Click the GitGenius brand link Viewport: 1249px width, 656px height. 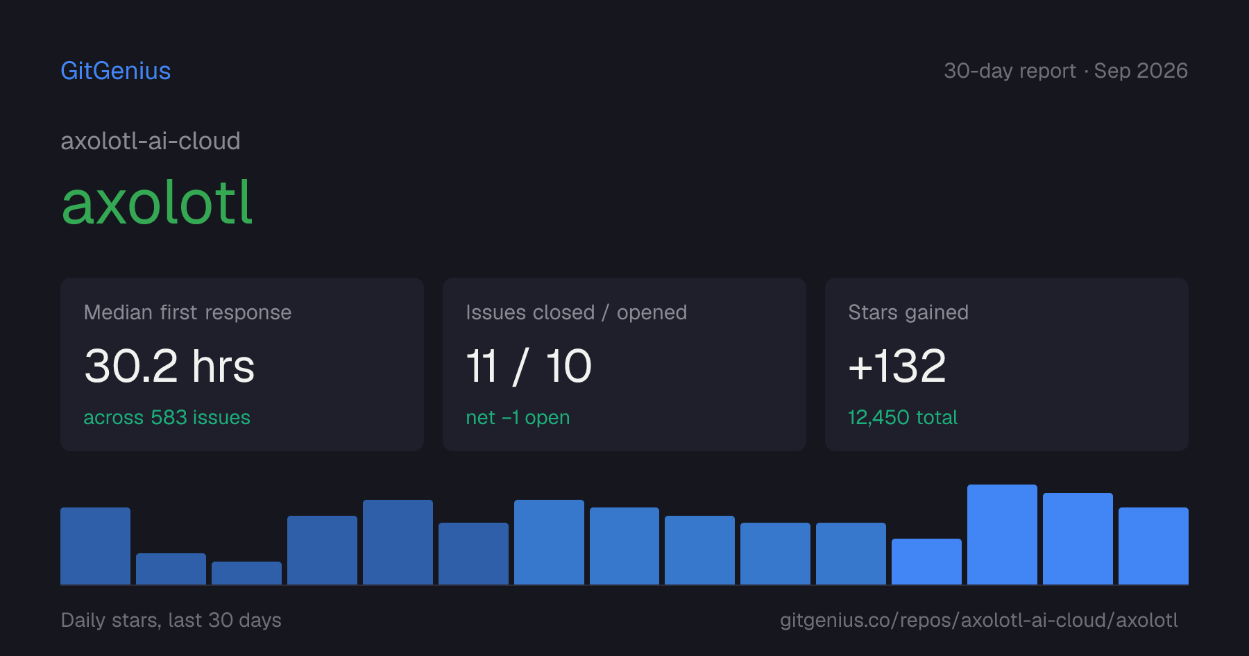click(116, 71)
